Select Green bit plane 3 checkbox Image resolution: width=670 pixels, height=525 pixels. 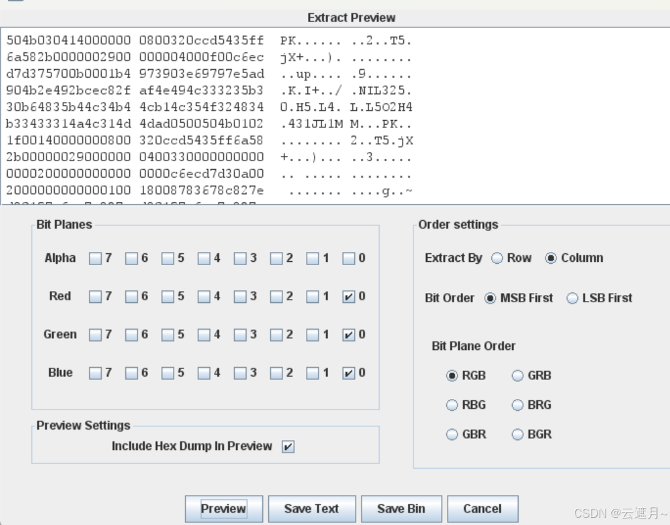pos(240,334)
